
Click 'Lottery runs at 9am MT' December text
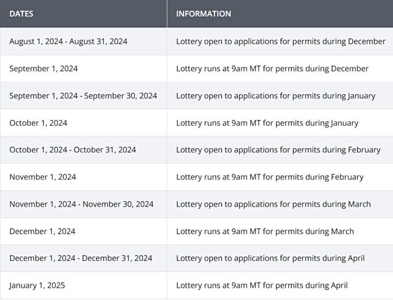[272, 68]
